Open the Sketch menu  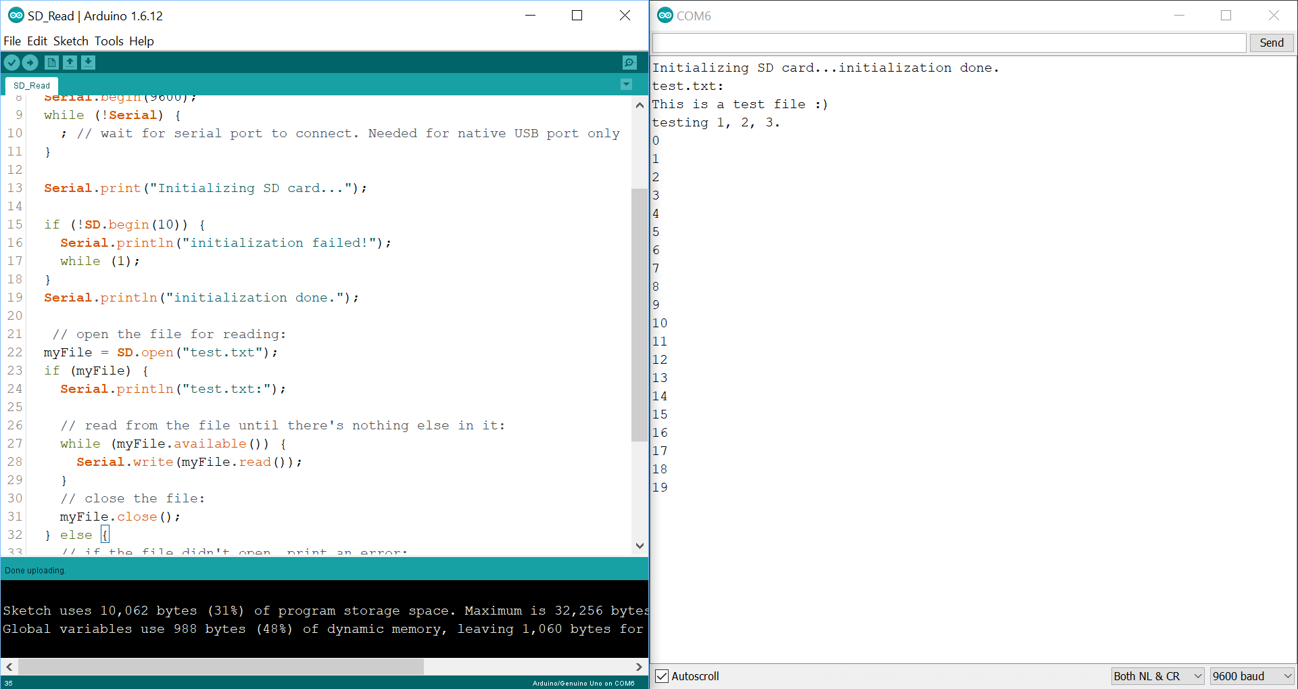click(70, 41)
